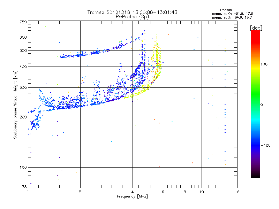Click the y-axis tick label '600'
This screenshot has width=279, height=209.
pos(23,37)
